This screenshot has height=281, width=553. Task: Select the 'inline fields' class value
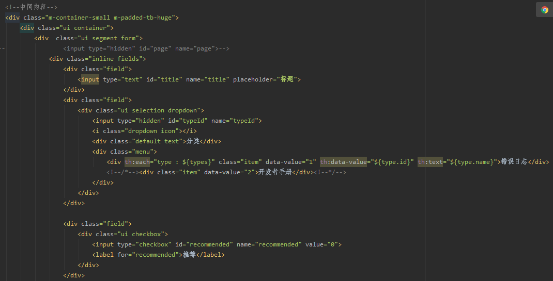[115, 59]
